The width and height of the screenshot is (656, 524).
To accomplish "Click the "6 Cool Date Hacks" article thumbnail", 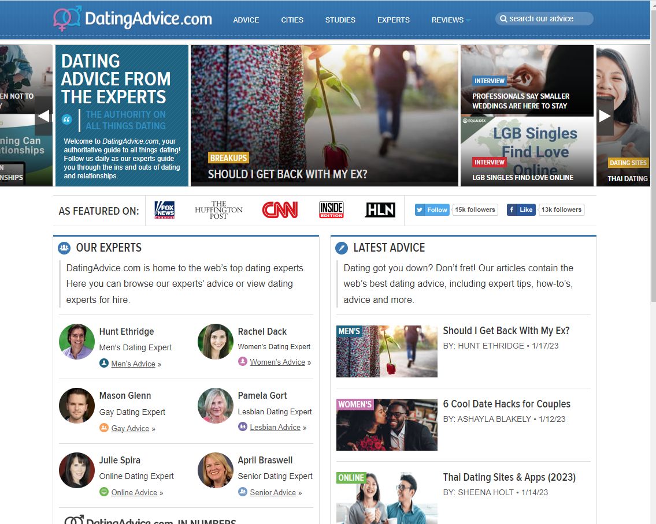I will [386, 424].
